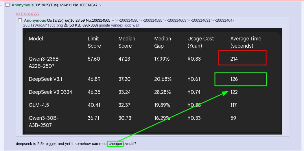The width and height of the screenshot is (304, 151).
Task: Click the Usage Cost value ¥0.33
Action: coord(194,118)
